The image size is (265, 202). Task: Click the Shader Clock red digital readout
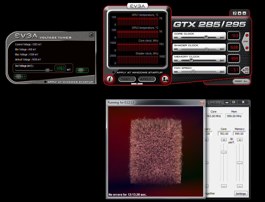(x=233, y=47)
